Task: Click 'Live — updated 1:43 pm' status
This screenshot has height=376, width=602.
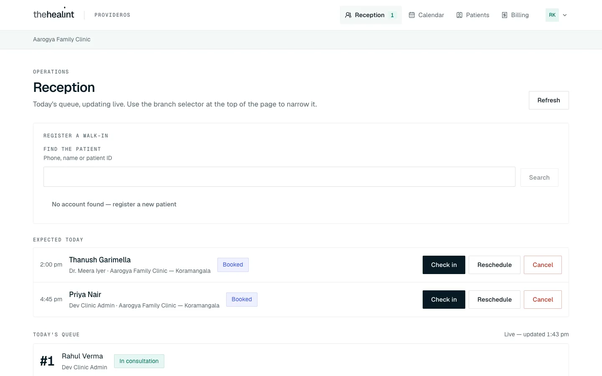Action: pos(536,334)
